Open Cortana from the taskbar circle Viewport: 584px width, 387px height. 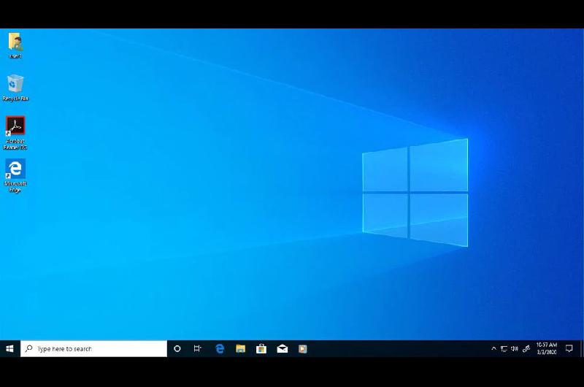click(177, 348)
